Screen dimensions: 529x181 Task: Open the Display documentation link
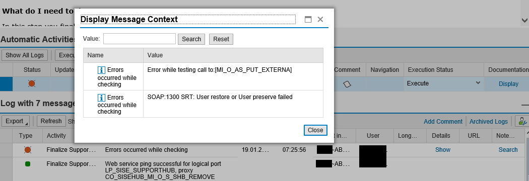(508, 84)
